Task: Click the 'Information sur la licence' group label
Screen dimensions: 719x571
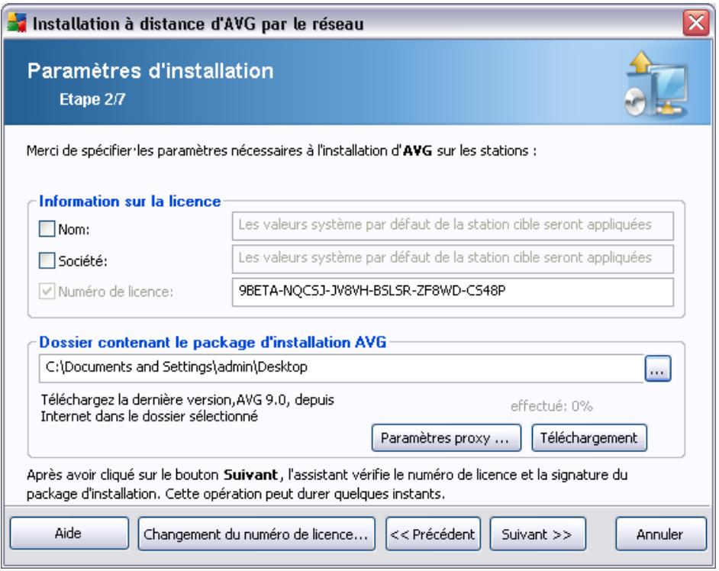Action: pos(130,202)
